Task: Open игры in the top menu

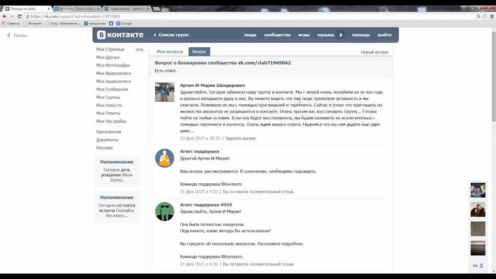Action: (304, 35)
